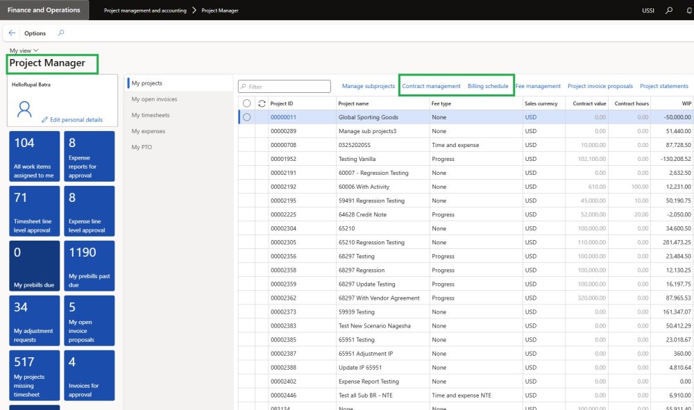Click the Contract management link
This screenshot has width=694, height=410.
(431, 86)
